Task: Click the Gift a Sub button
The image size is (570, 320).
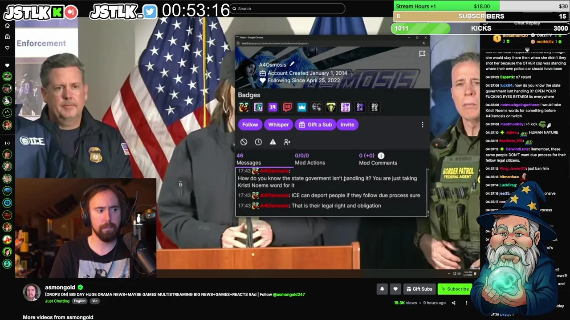Action: point(315,124)
